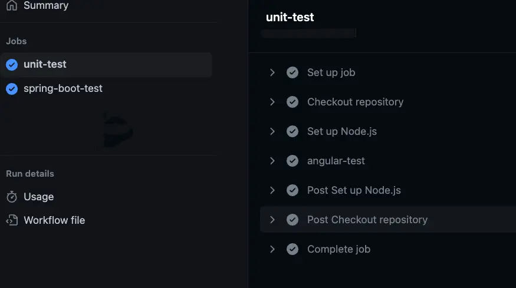Expand the Checkout repository step chevron
This screenshot has width=516, height=288.
272,102
